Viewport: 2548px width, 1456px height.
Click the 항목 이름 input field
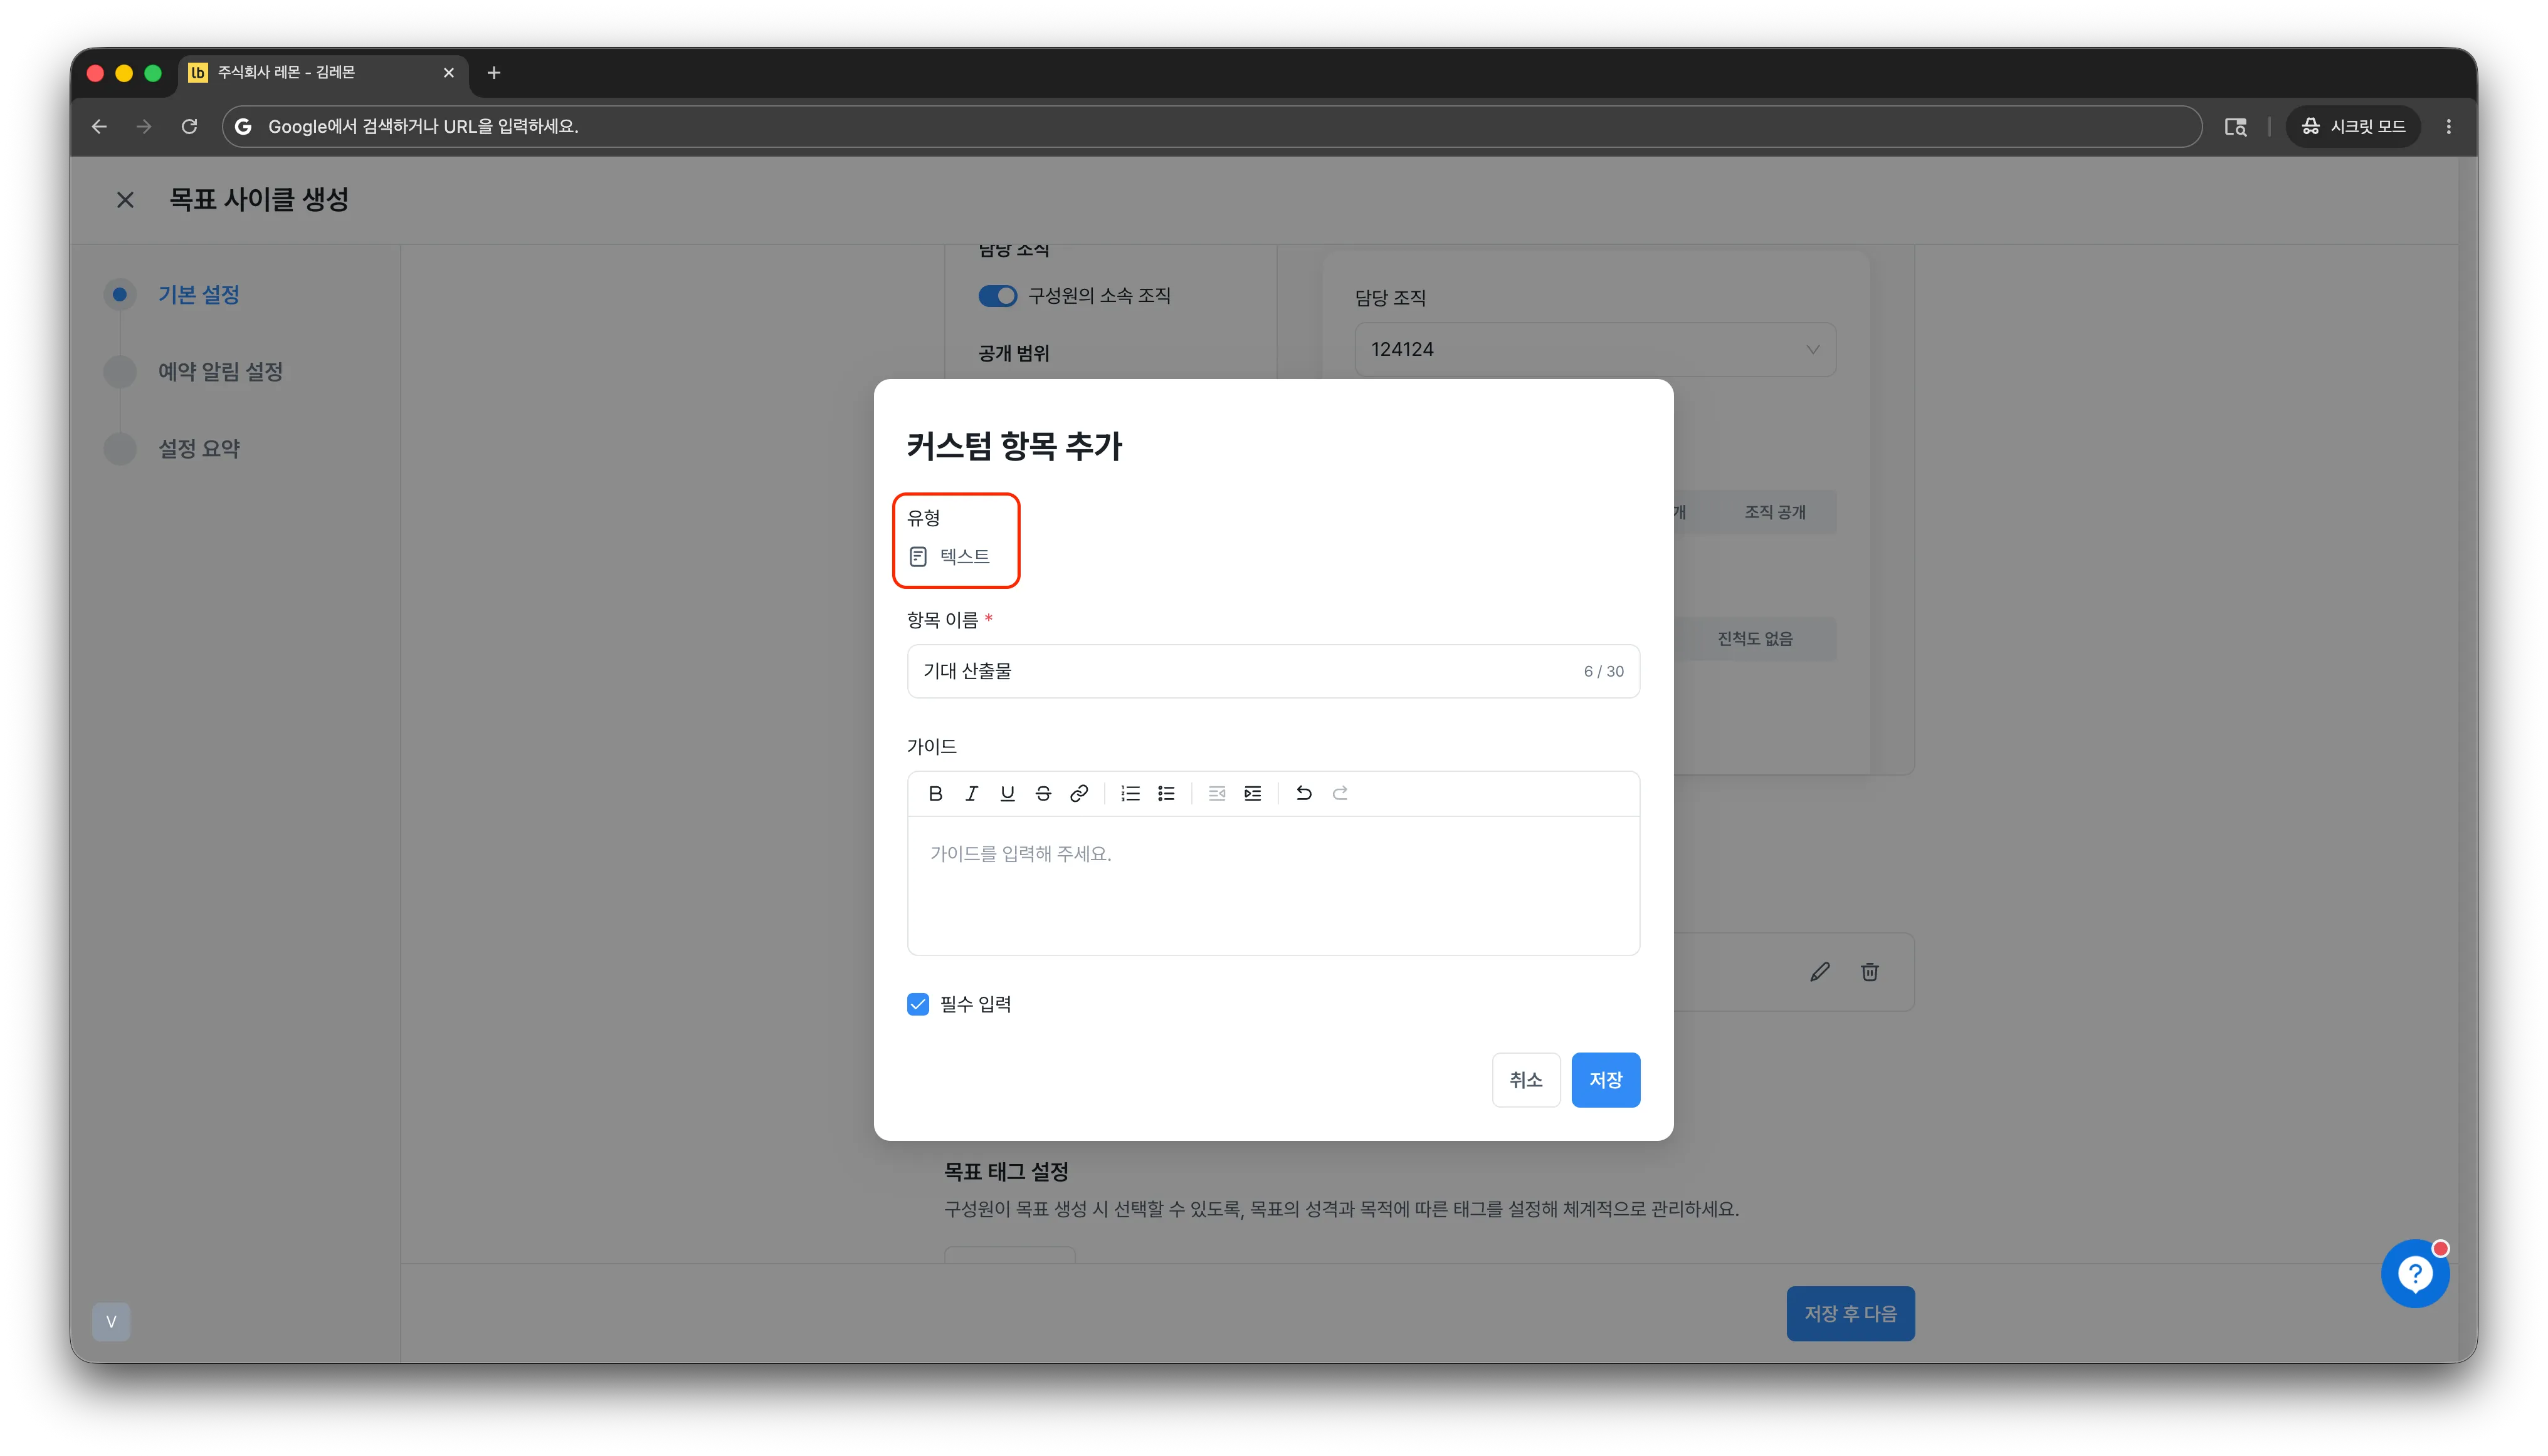(1273, 671)
